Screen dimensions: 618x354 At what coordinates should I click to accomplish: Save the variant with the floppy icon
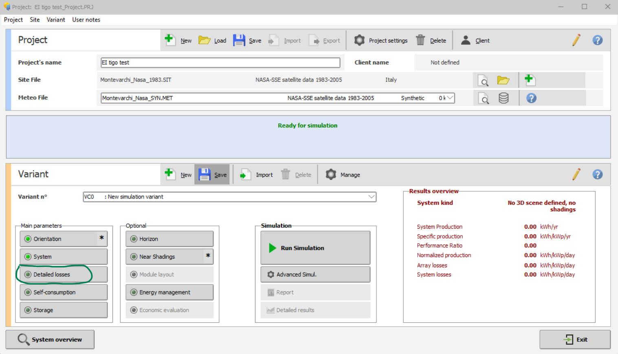tap(204, 174)
